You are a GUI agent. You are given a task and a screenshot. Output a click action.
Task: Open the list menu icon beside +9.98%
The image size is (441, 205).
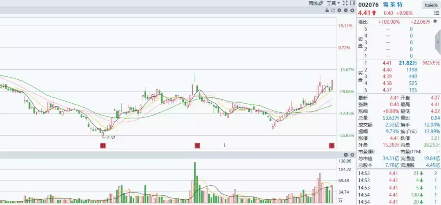point(437,13)
